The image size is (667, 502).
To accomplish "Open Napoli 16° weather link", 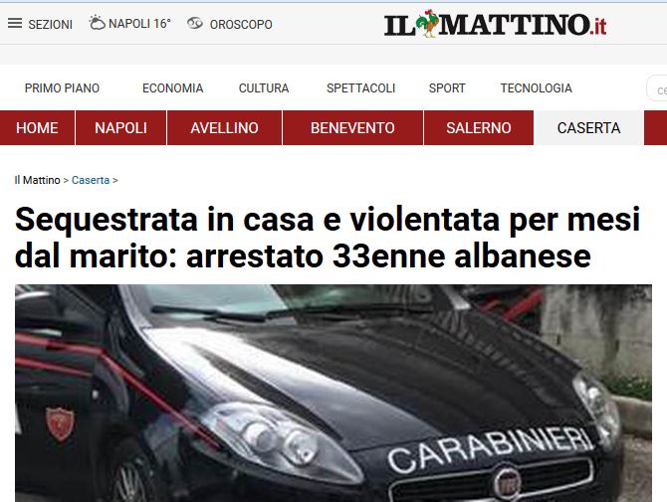I will click(x=139, y=23).
